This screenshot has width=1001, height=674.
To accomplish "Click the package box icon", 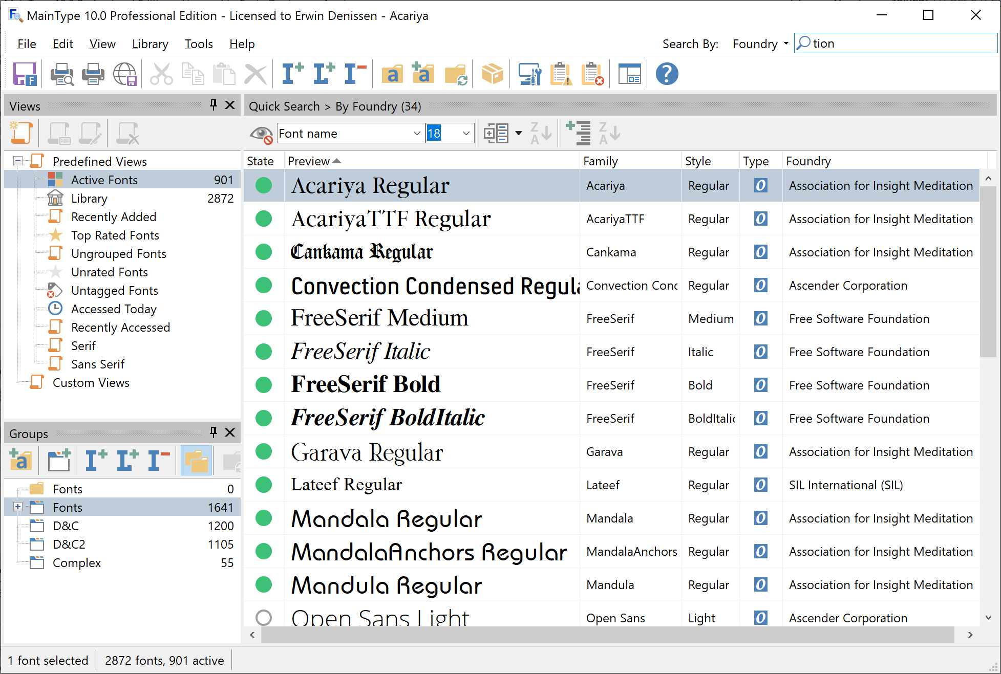I will tap(493, 74).
